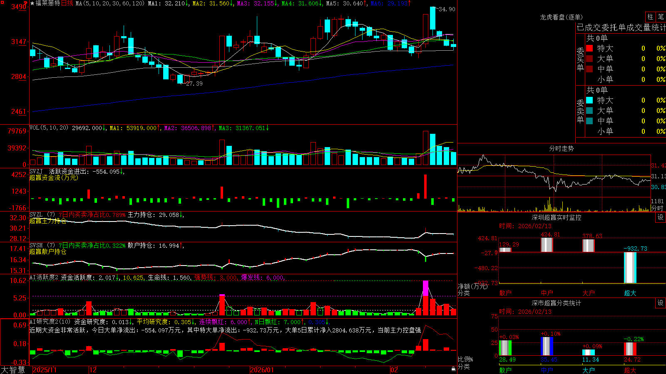This screenshot has height=374, width=666.
Task: Click the dark red 中单 swatch under 委买单
Action: pos(589,69)
